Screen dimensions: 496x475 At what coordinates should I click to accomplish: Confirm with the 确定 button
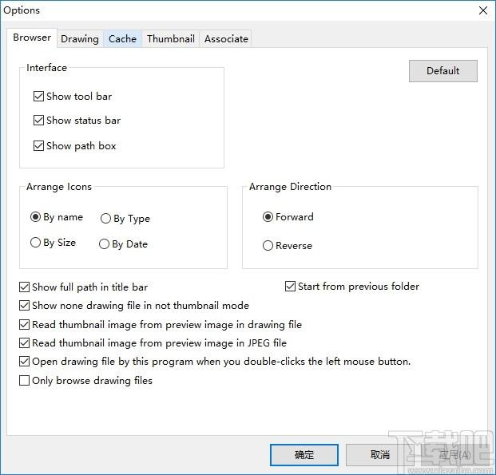pyautogui.click(x=304, y=455)
